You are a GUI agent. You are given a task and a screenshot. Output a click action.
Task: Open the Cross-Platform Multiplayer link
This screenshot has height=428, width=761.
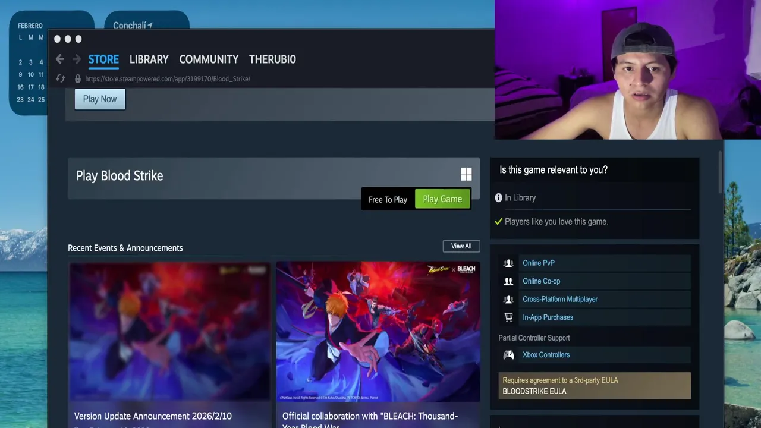[x=560, y=300]
